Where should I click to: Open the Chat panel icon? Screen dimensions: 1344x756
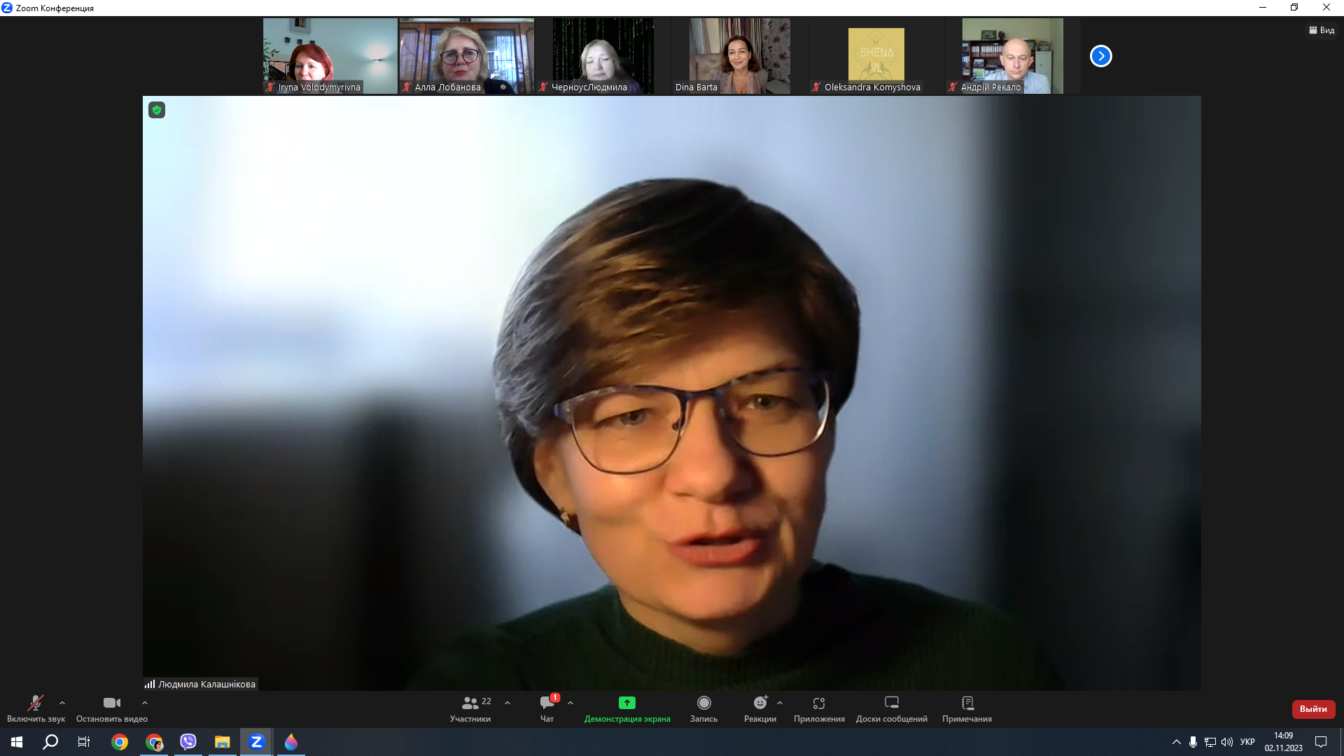[547, 703]
